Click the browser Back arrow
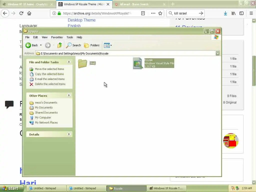Viewport: 256px width, 192px height. click(x=5, y=13)
